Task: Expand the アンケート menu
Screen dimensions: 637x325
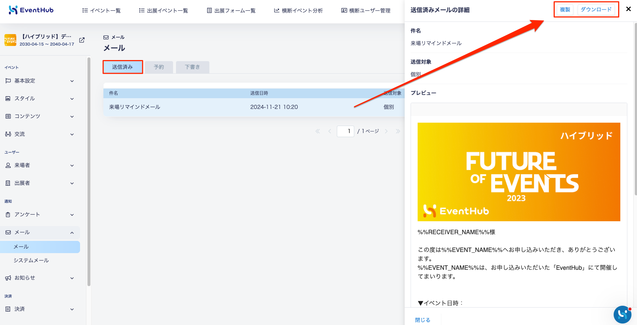Action: click(x=72, y=215)
